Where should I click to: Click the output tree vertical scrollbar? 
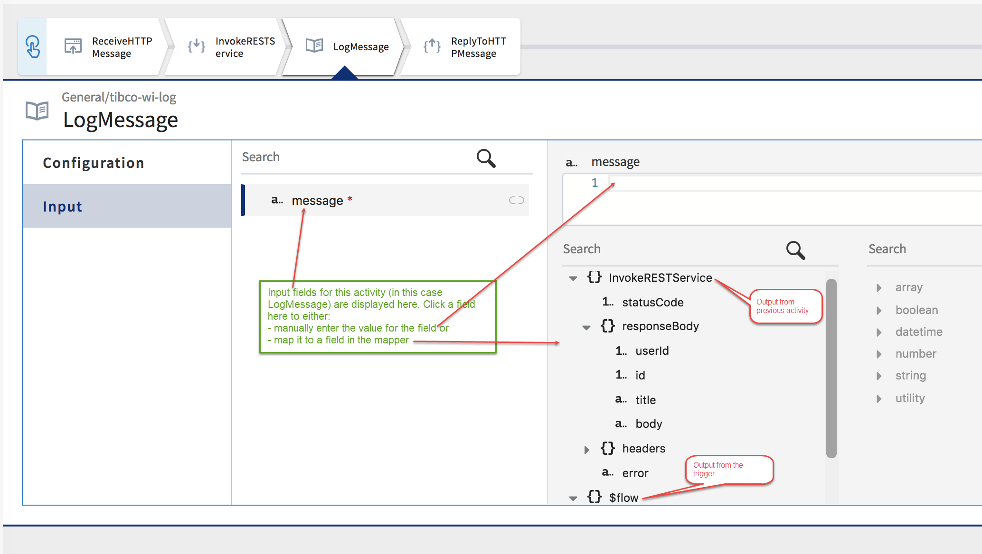point(831,369)
